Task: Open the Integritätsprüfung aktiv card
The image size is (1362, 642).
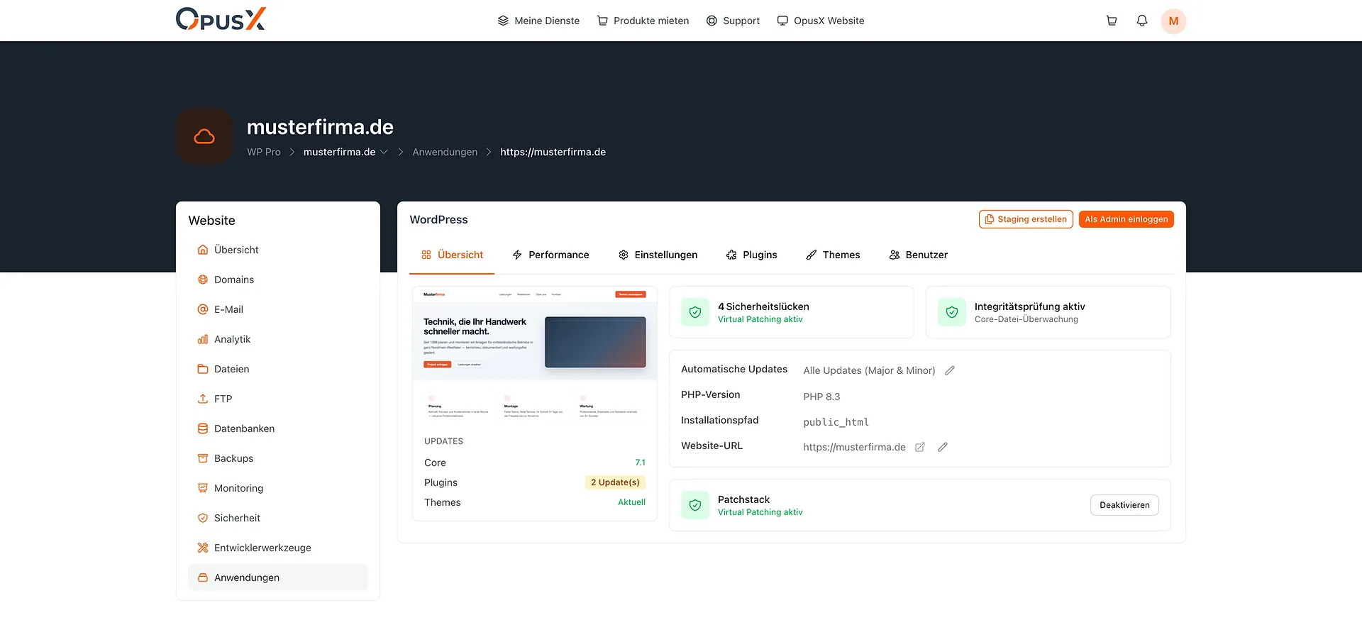Action: click(1048, 312)
